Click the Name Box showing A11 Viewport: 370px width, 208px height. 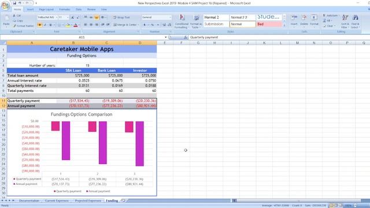[x=82, y=37]
